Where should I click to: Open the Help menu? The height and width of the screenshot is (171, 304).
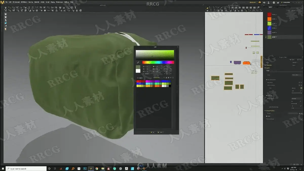[71, 2]
